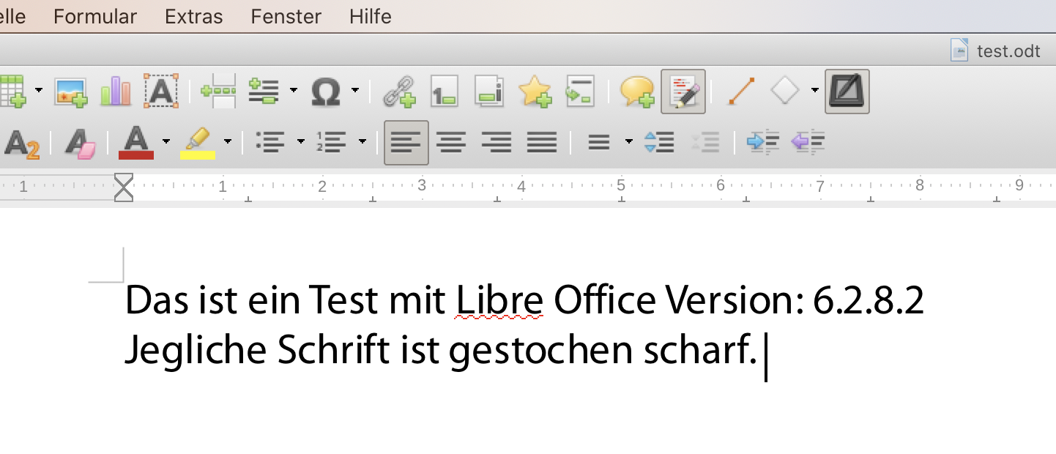The width and height of the screenshot is (1056, 454).
Task: Insert a comment
Action: click(x=637, y=92)
